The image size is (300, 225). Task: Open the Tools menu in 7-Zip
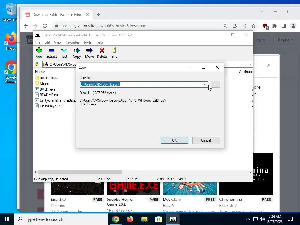(x=87, y=42)
